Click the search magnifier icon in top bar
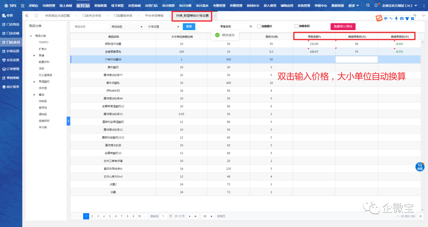Viewport: 428px width, 227px height. click(x=368, y=6)
